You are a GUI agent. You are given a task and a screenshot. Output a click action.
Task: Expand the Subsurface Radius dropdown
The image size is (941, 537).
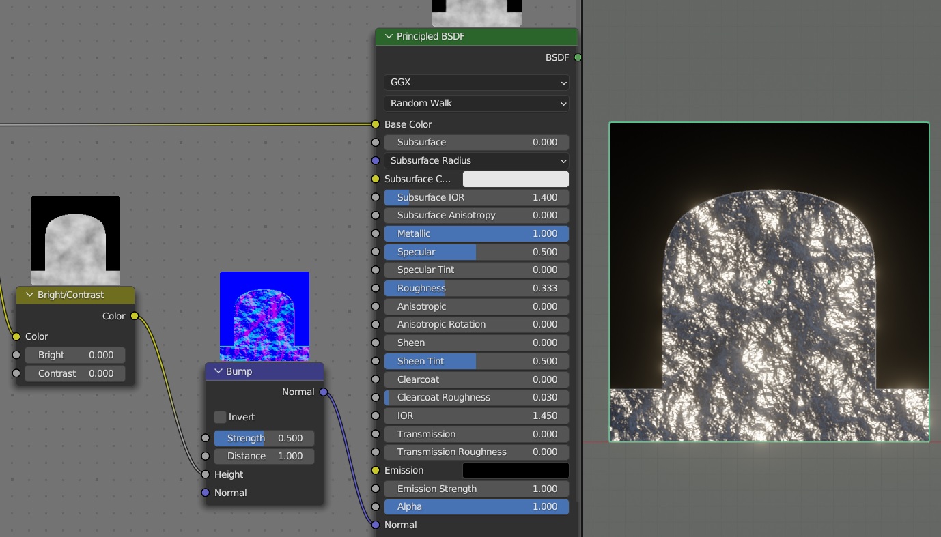[476, 160]
